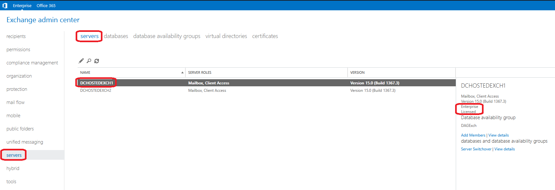Click the magnifier search icon

click(x=89, y=61)
